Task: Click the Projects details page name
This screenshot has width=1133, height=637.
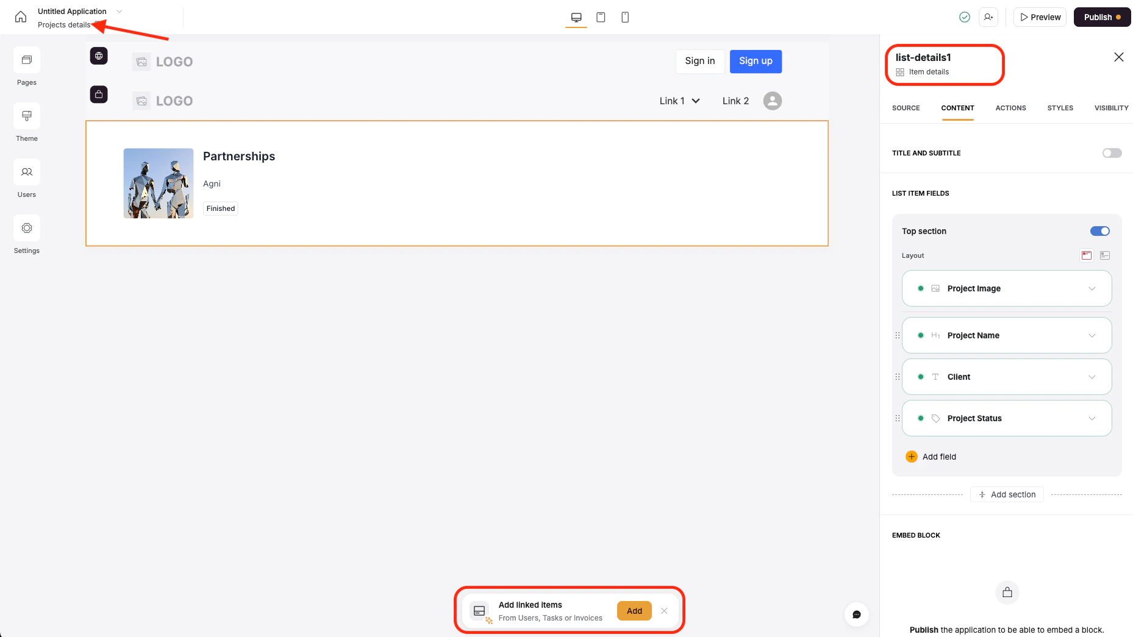Action: pyautogui.click(x=64, y=25)
